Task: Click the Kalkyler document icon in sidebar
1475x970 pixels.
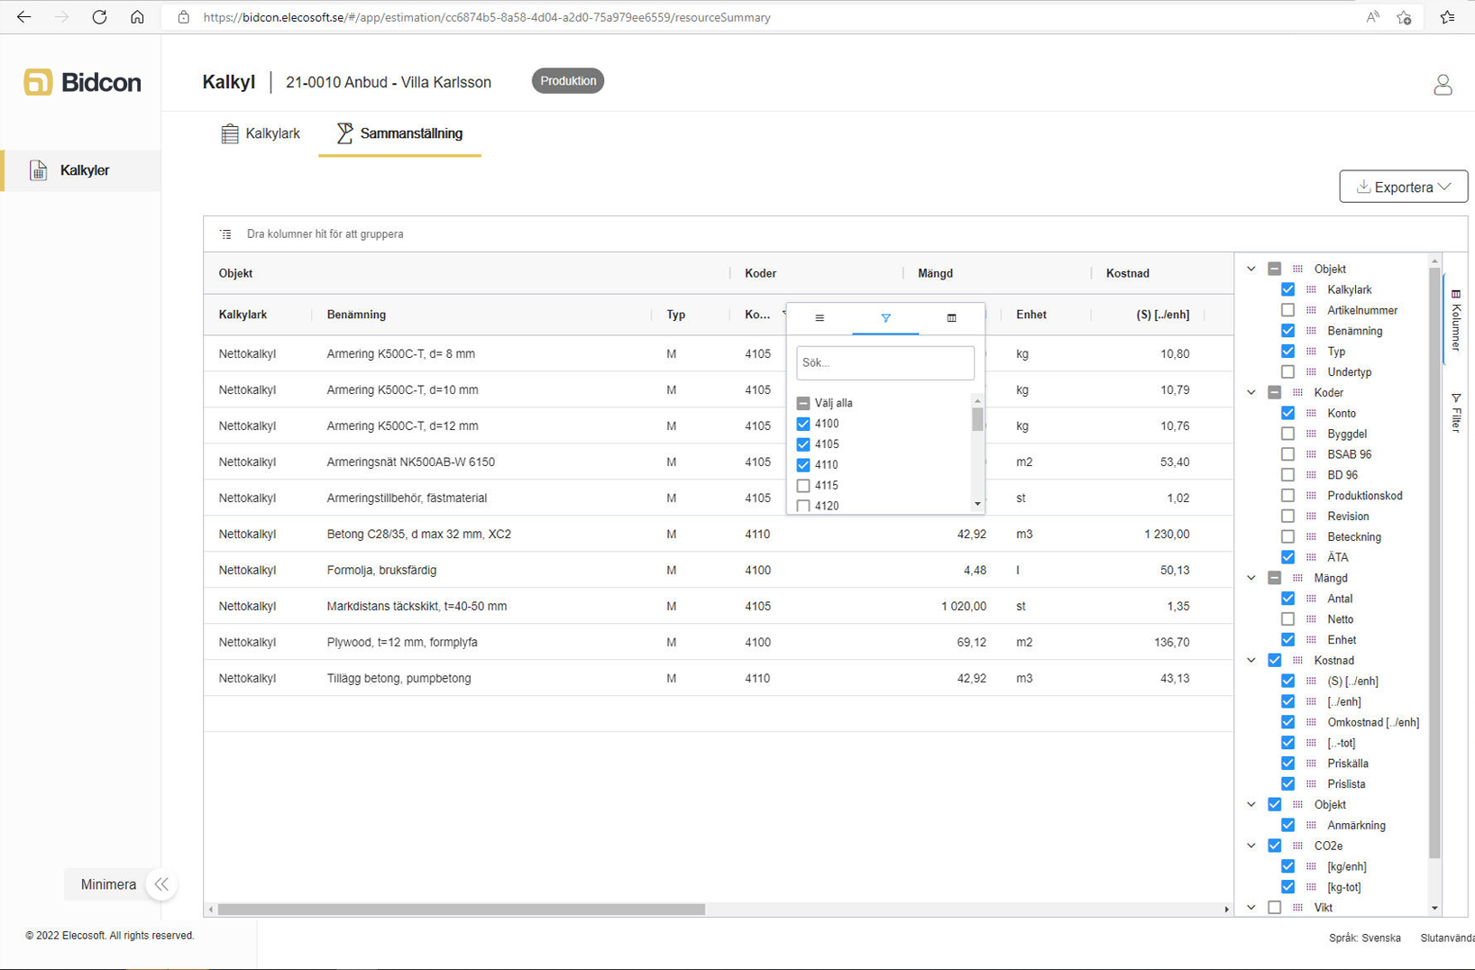Action: point(38,170)
